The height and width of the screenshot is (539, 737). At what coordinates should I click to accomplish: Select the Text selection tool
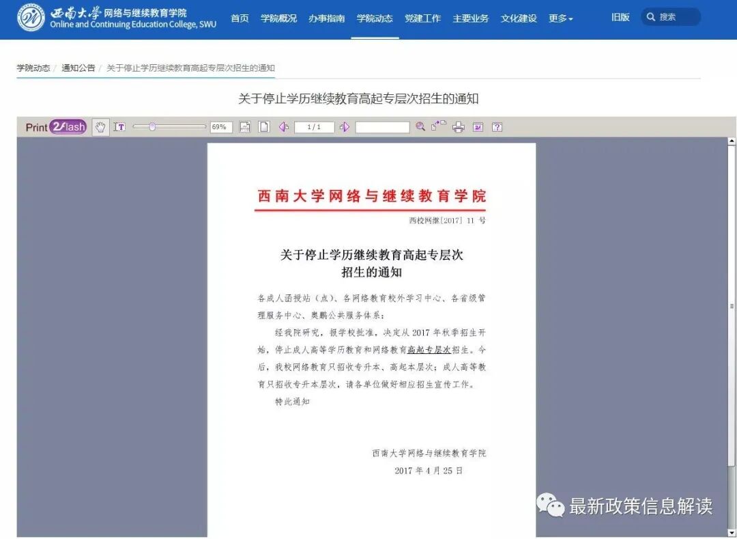click(118, 126)
